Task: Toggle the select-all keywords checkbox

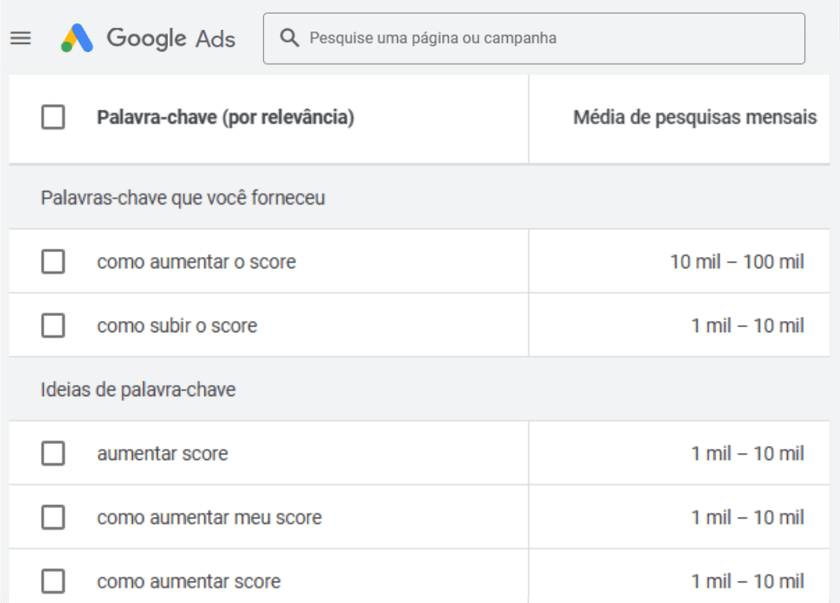Action: pyautogui.click(x=54, y=118)
